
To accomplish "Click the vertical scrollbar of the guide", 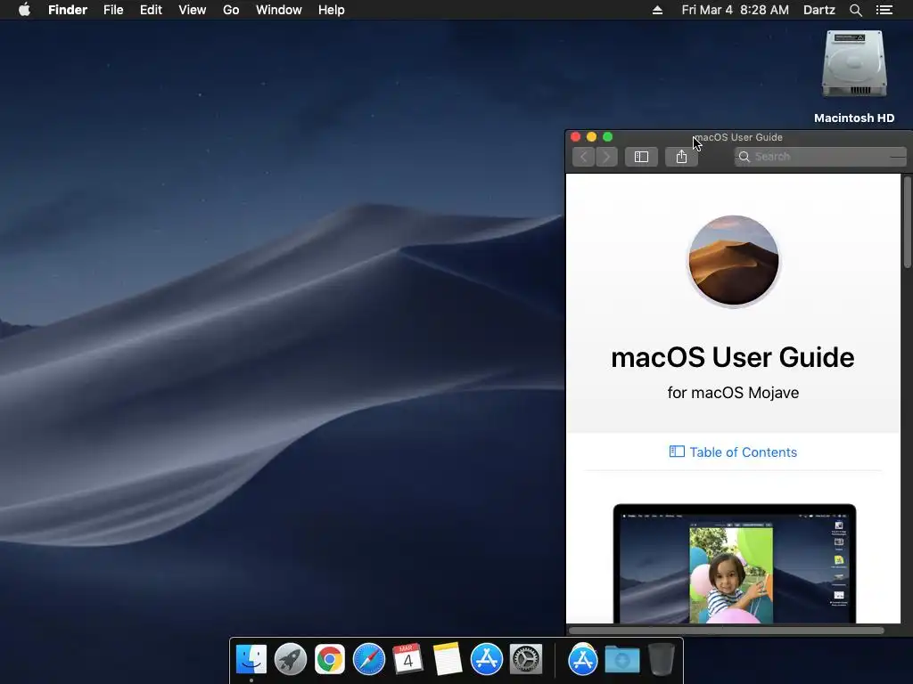I will pyautogui.click(x=907, y=222).
